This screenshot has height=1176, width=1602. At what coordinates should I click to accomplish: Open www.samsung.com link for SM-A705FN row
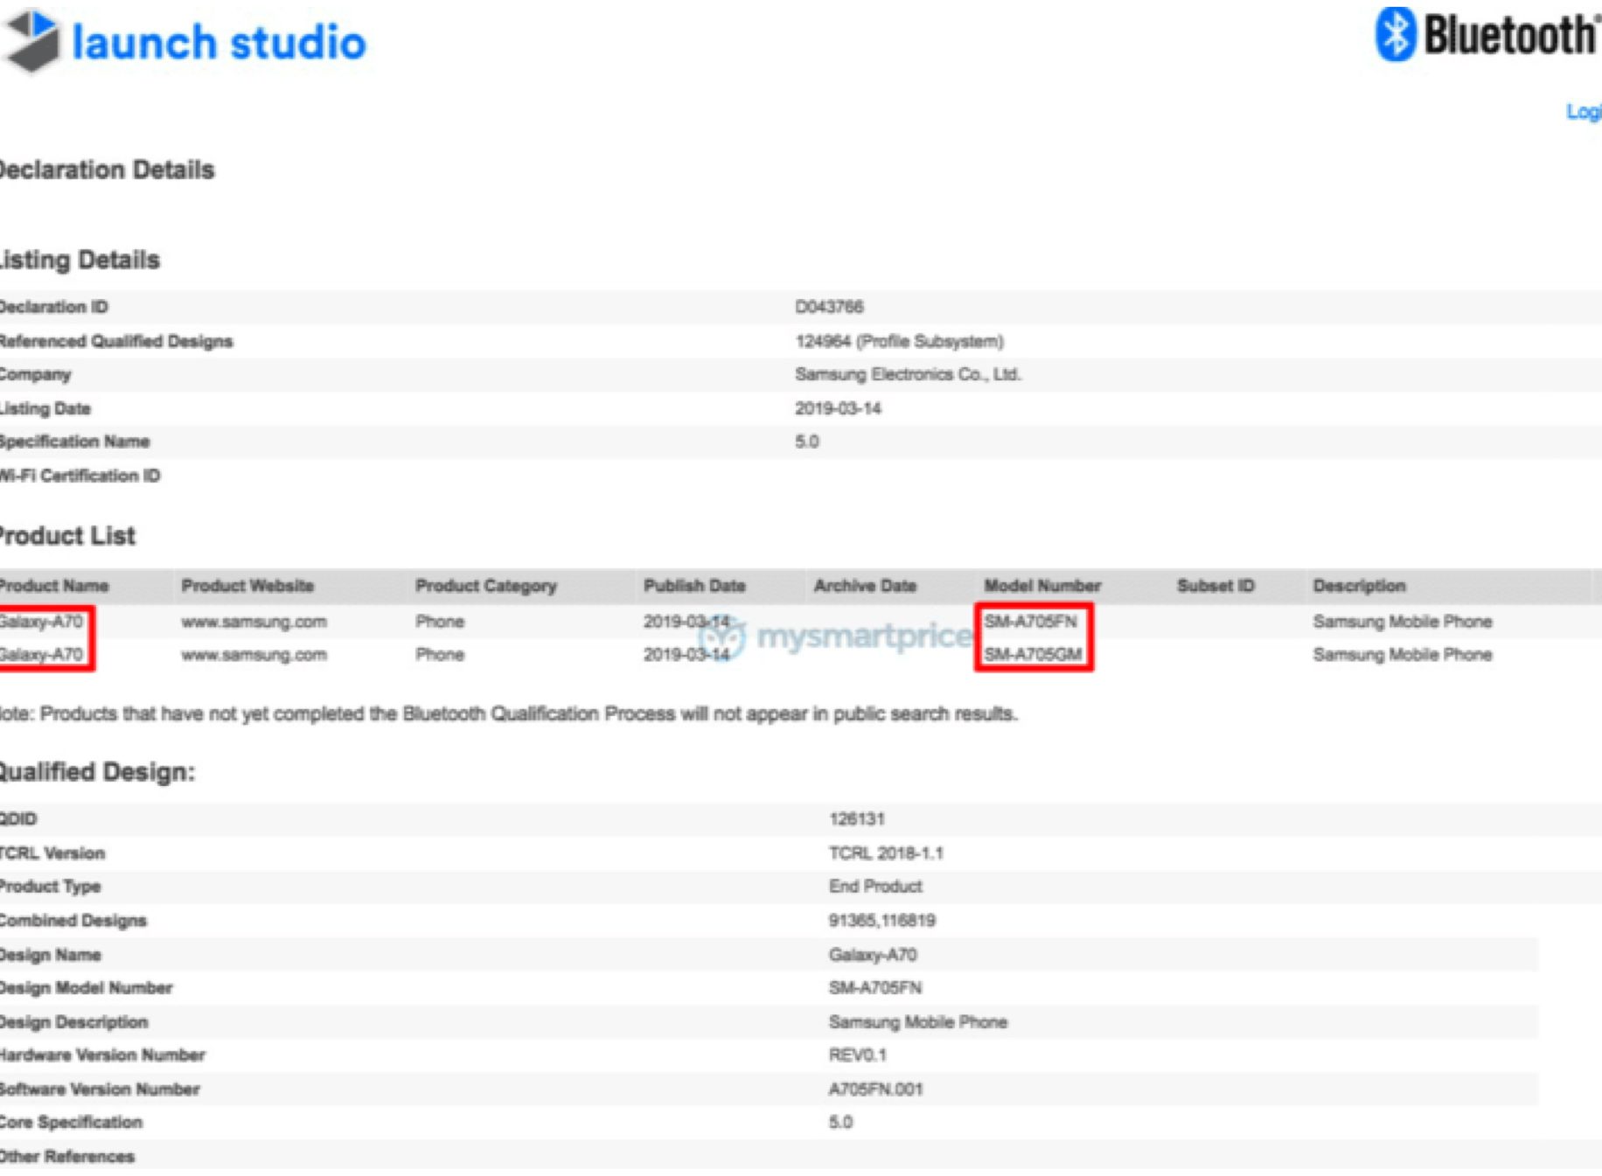(x=254, y=622)
